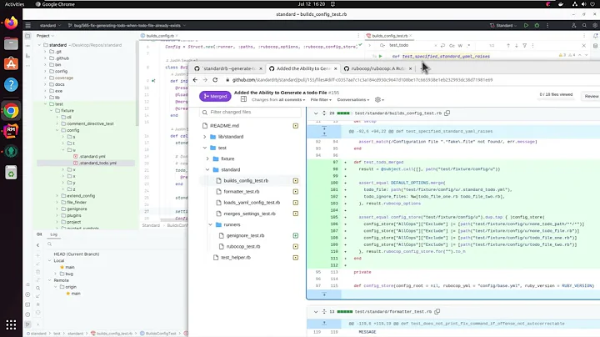The image size is (600, 337).
Task: Select .standard_todo.yml in project tree
Action: [x=98, y=163]
